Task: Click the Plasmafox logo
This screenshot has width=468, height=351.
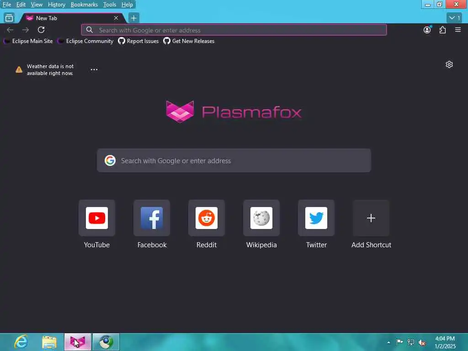Action: click(x=234, y=112)
